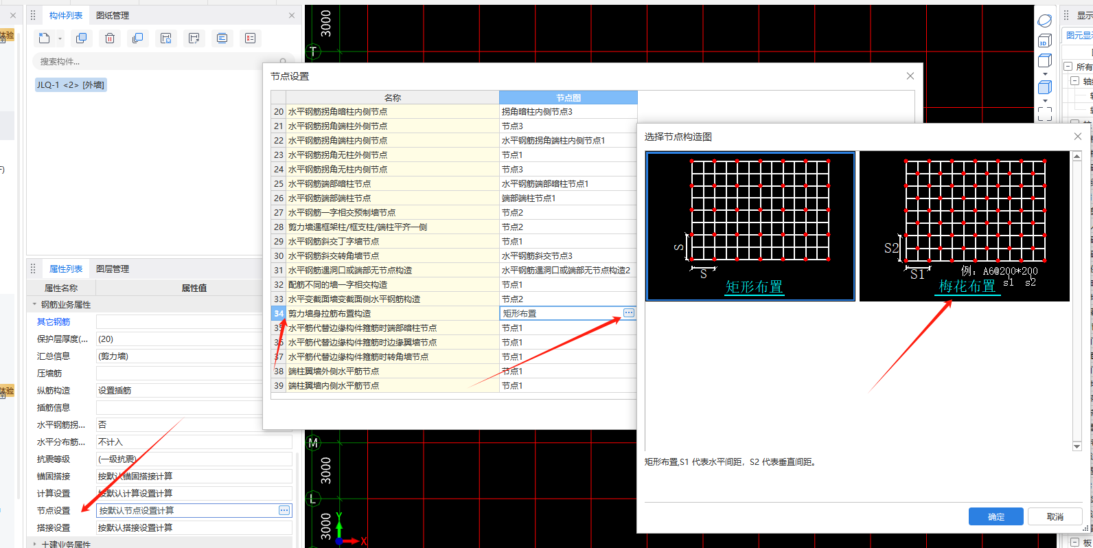Image resolution: width=1093 pixels, height=548 pixels.
Task: Click the 保护层厚度 value (20)
Action: point(180,339)
